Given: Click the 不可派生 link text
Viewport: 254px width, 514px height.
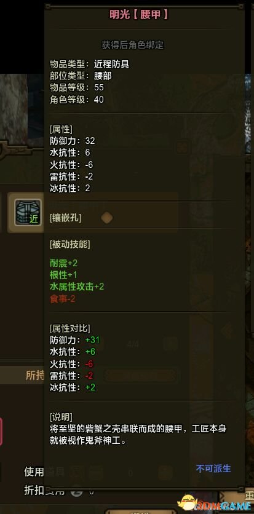Looking at the screenshot, I should click(x=213, y=469).
